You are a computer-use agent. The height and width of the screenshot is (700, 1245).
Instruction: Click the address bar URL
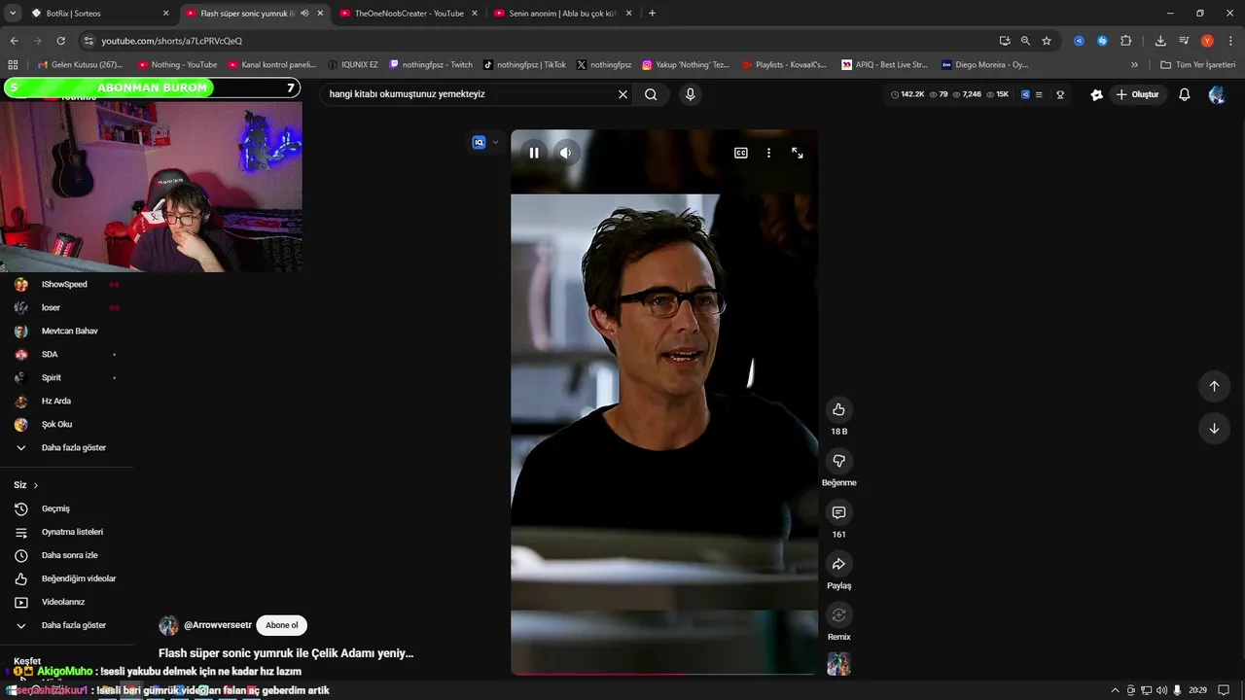[x=172, y=41]
